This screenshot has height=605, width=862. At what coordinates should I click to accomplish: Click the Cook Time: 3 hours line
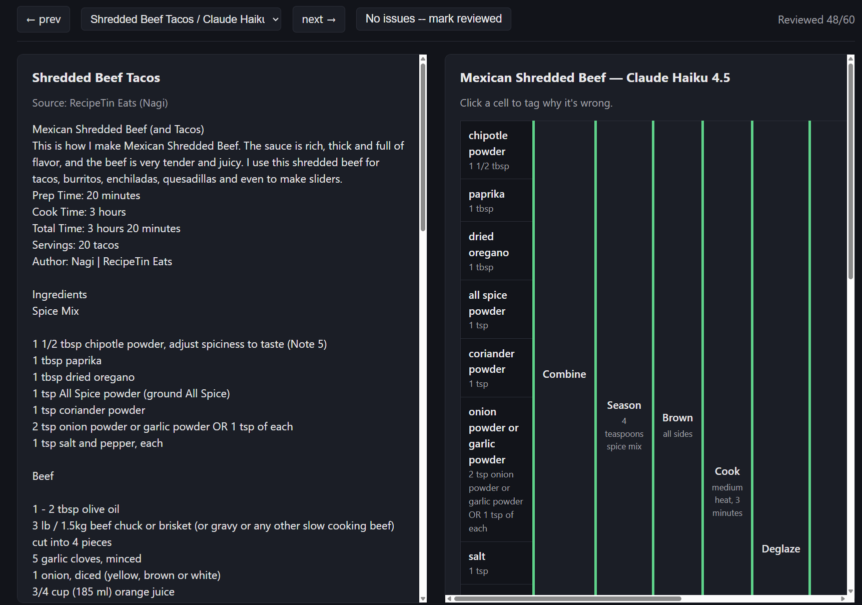pyautogui.click(x=79, y=212)
